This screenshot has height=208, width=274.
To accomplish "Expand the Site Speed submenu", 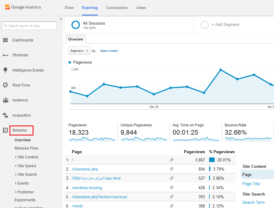I will [x=16, y=166].
